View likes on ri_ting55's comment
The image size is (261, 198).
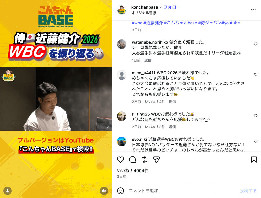pyautogui.click(x=155, y=127)
